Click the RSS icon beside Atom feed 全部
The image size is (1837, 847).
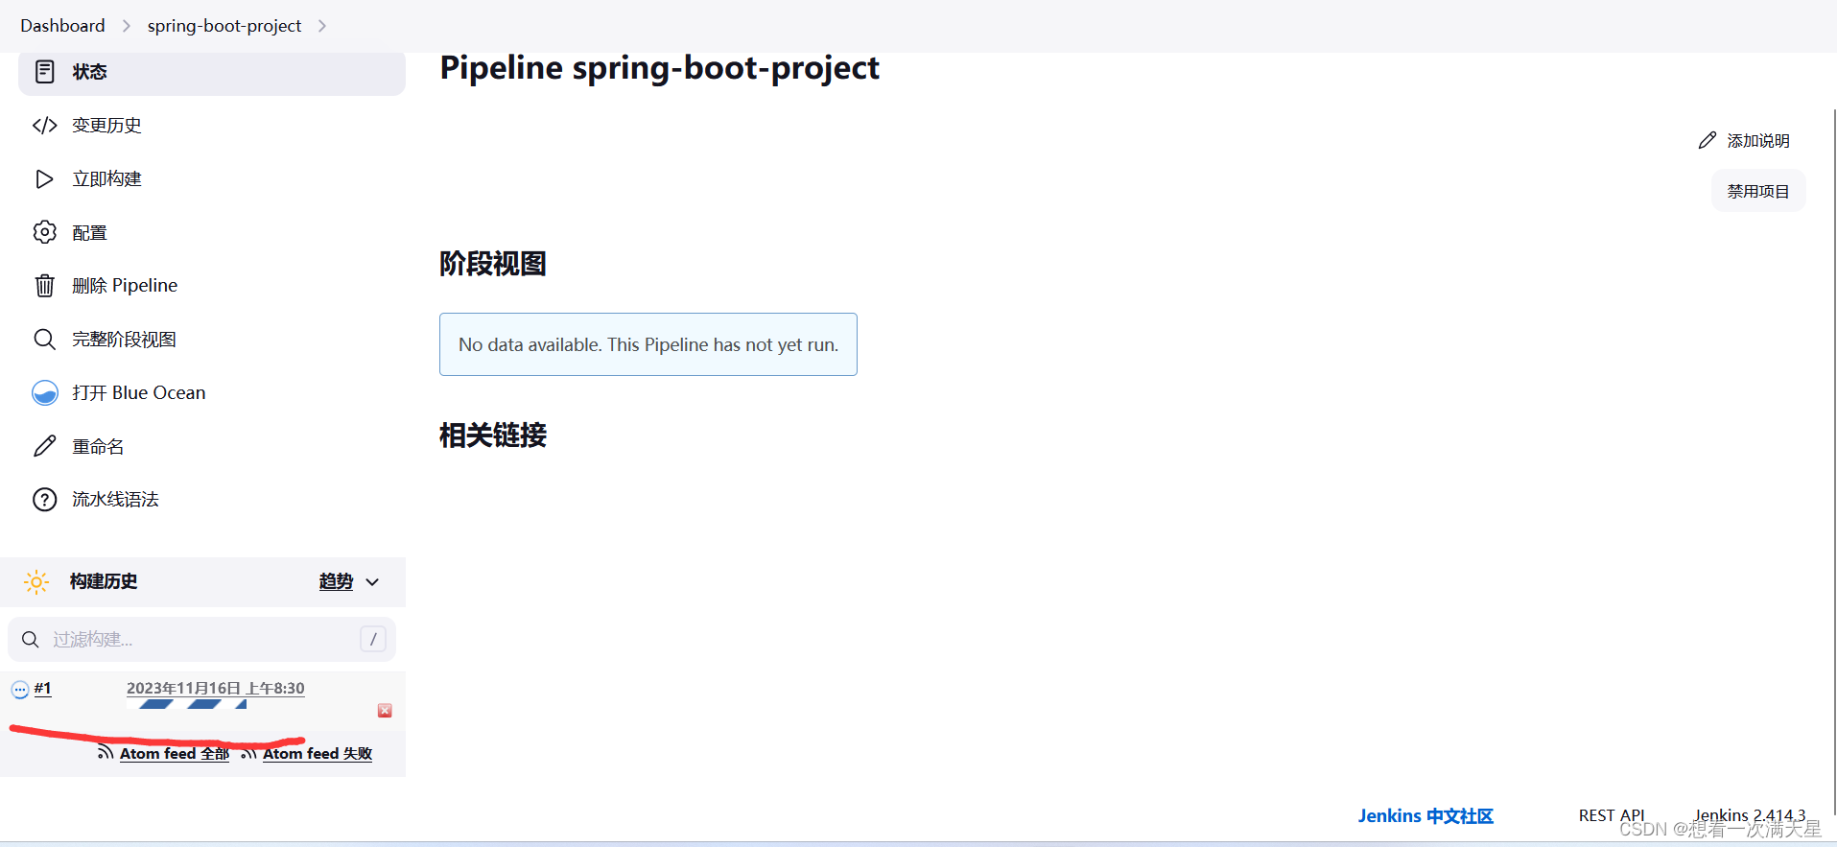tap(106, 753)
